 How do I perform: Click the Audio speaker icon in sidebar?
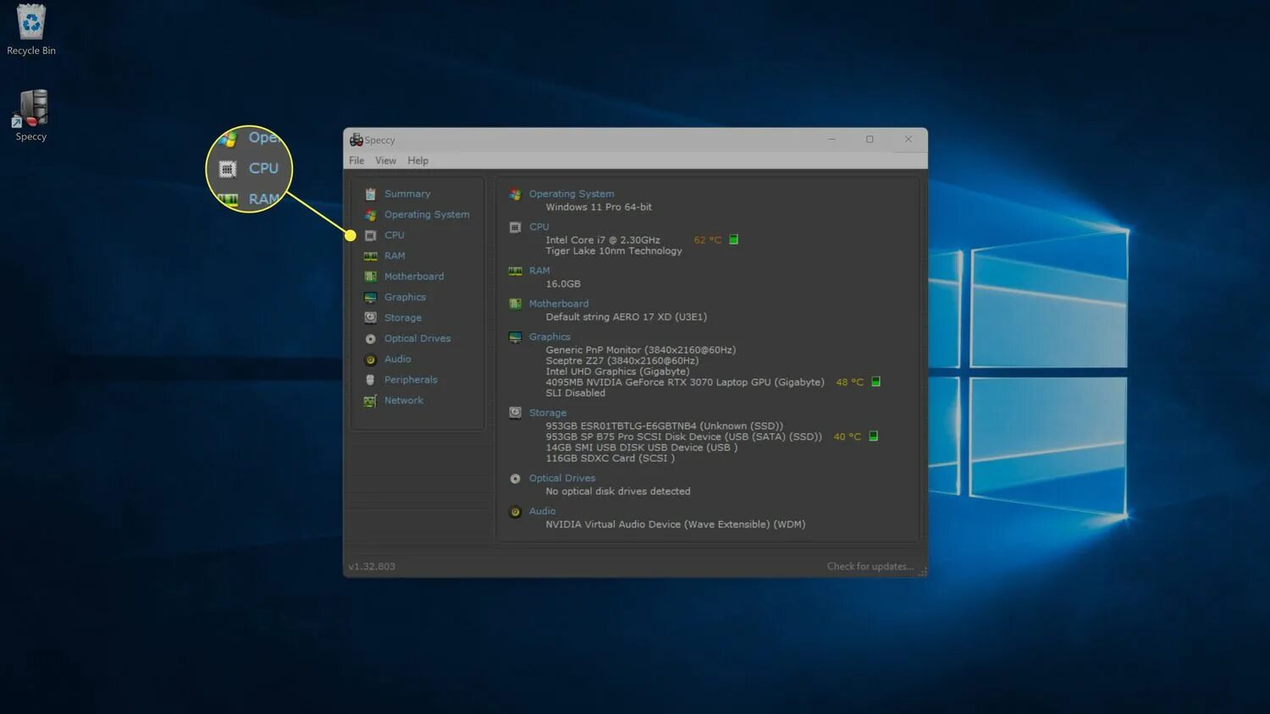(370, 360)
